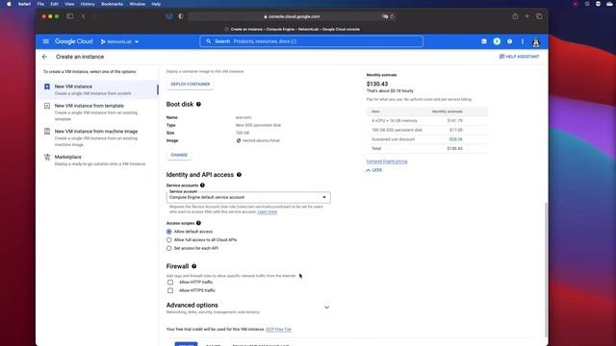Click the Deploy Container button
616x346 pixels.
tap(191, 85)
